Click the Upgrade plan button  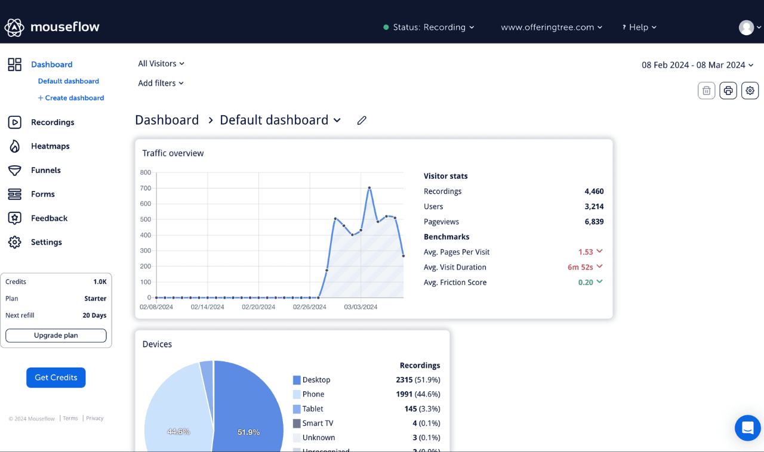[x=56, y=335]
